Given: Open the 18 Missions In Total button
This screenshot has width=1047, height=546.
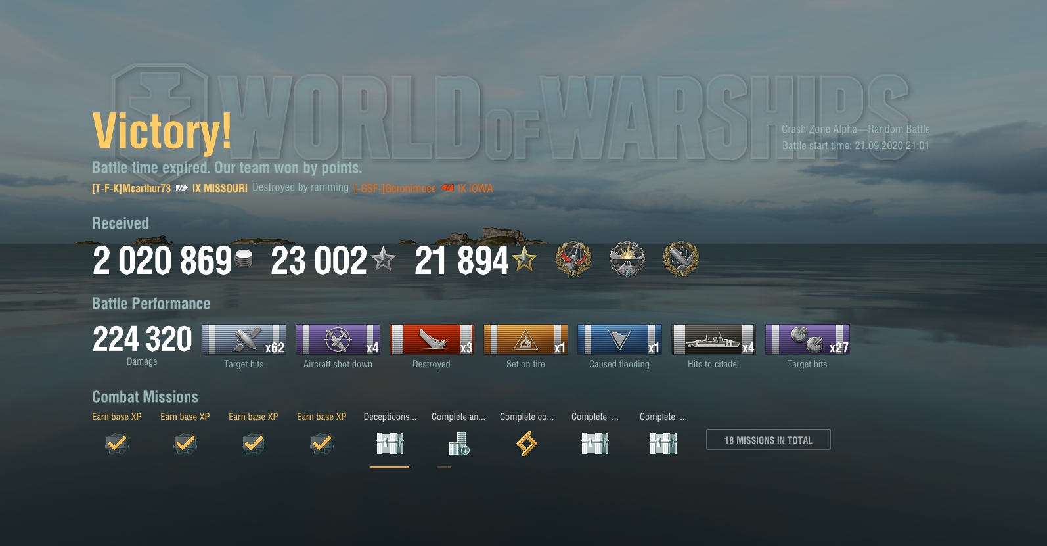Looking at the screenshot, I should pos(769,440).
